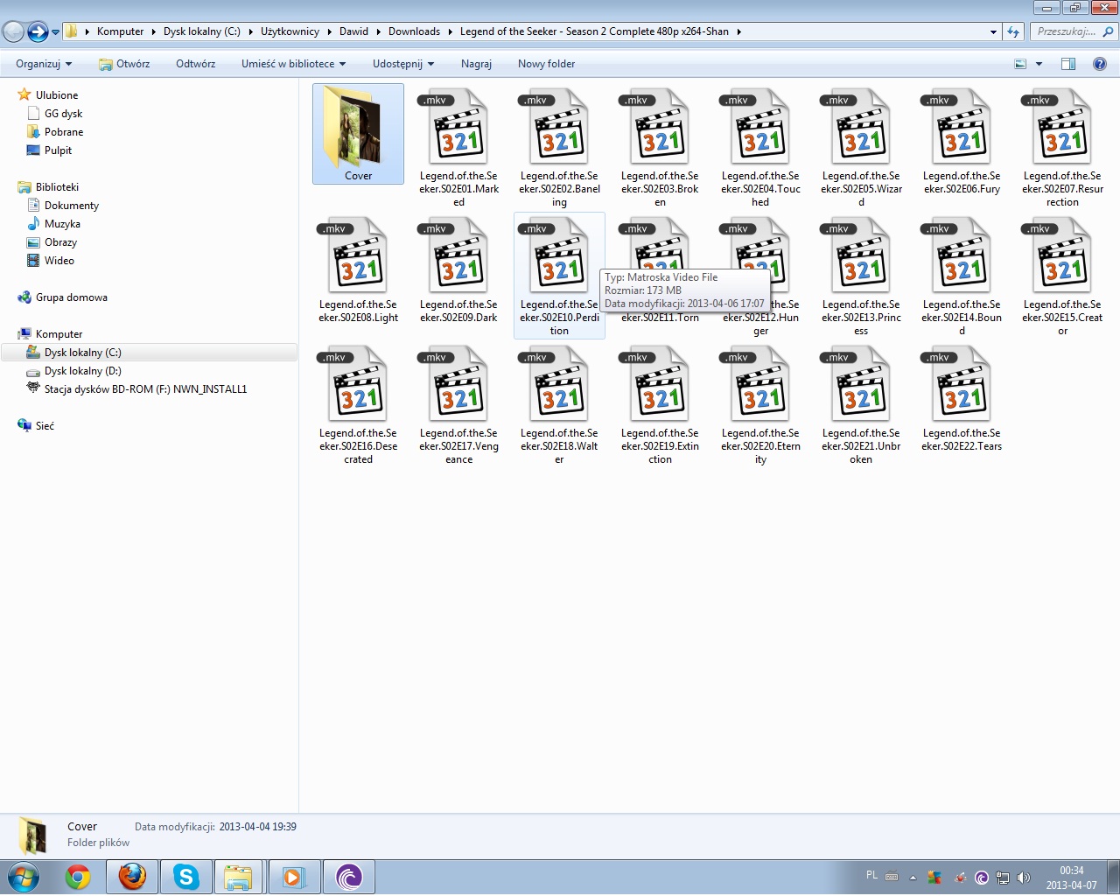Open the recent locations dropdown arrow
This screenshot has width=1120, height=896.
[55, 31]
